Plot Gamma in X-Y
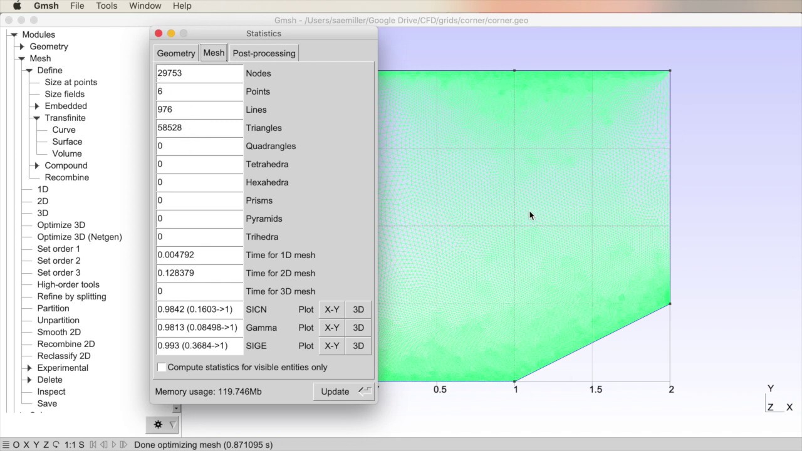The height and width of the screenshot is (451, 802). click(x=332, y=328)
